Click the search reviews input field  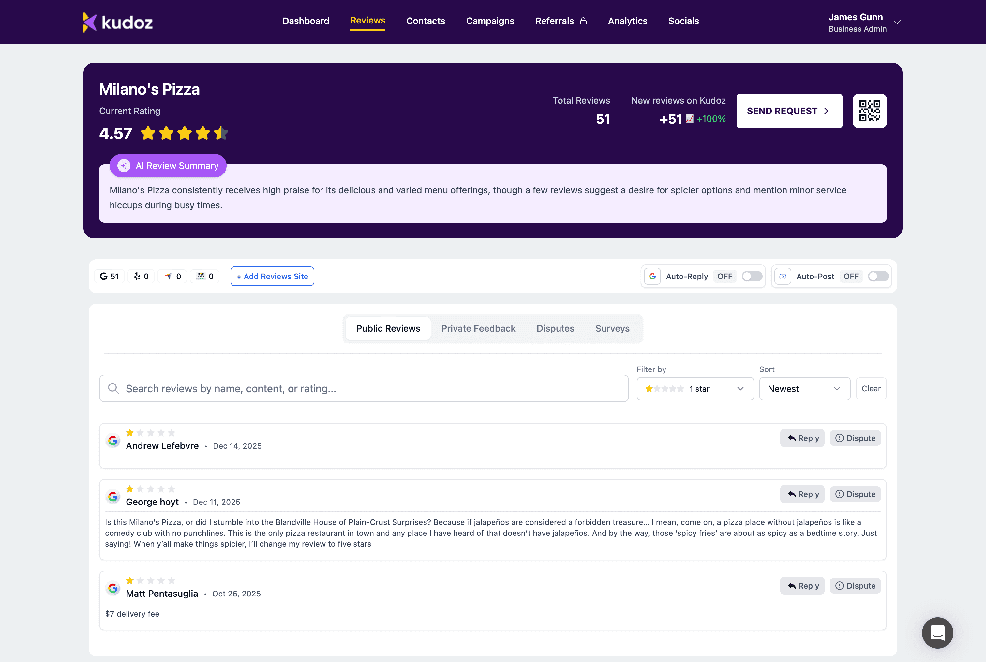(364, 388)
